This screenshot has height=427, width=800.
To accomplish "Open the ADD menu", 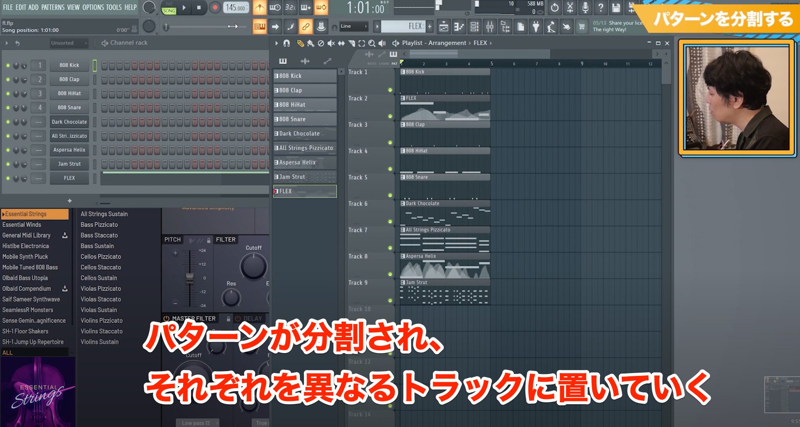I will [33, 7].
